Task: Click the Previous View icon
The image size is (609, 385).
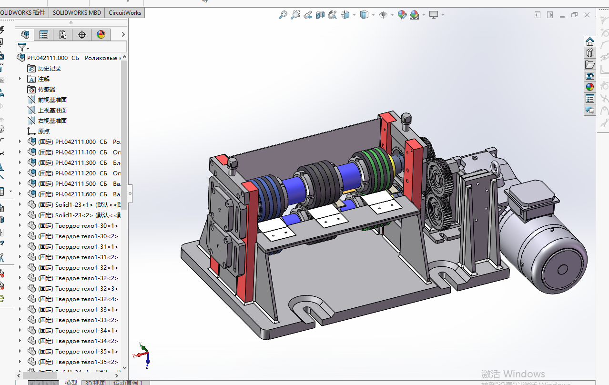Action: point(308,15)
